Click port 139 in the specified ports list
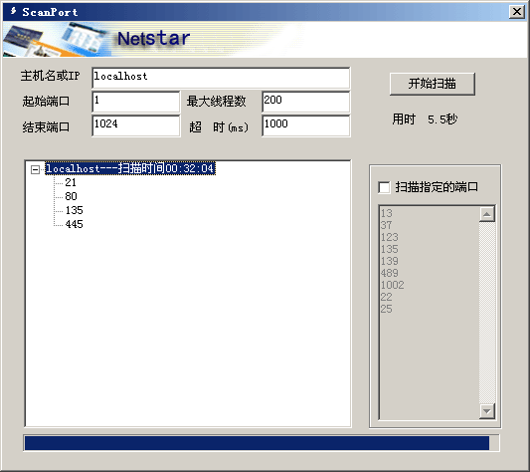530x472 pixels. [x=390, y=261]
